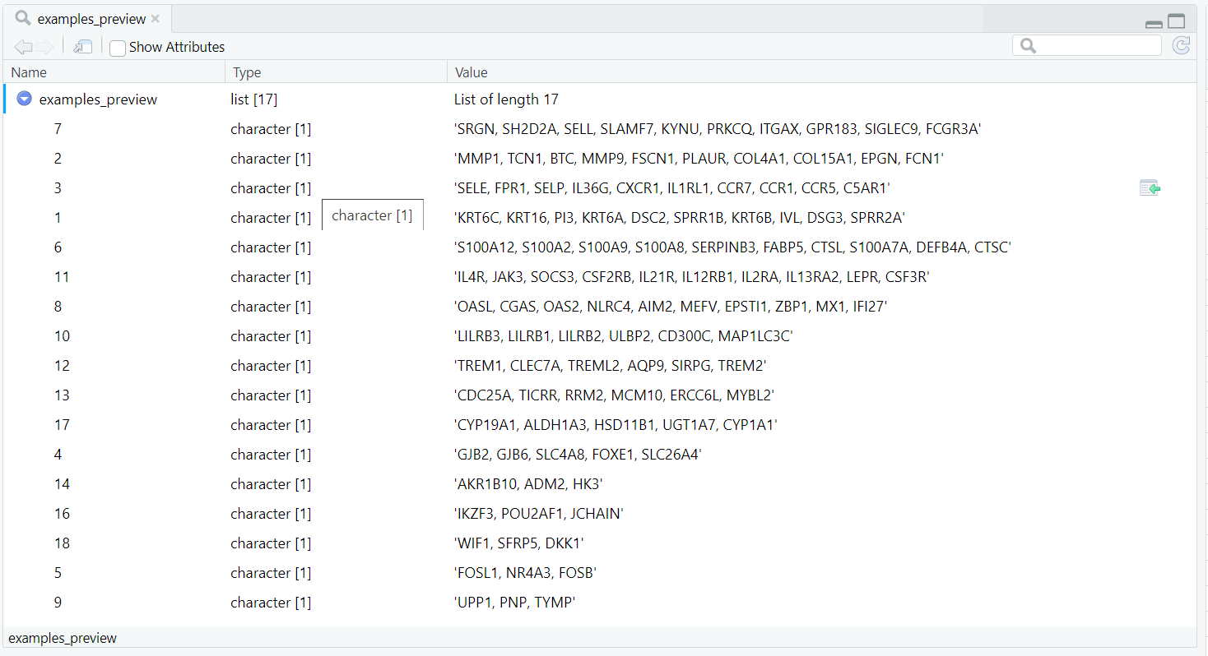The height and width of the screenshot is (656, 1208).
Task: Select list element 9 containing UPP1
Action: (x=58, y=603)
